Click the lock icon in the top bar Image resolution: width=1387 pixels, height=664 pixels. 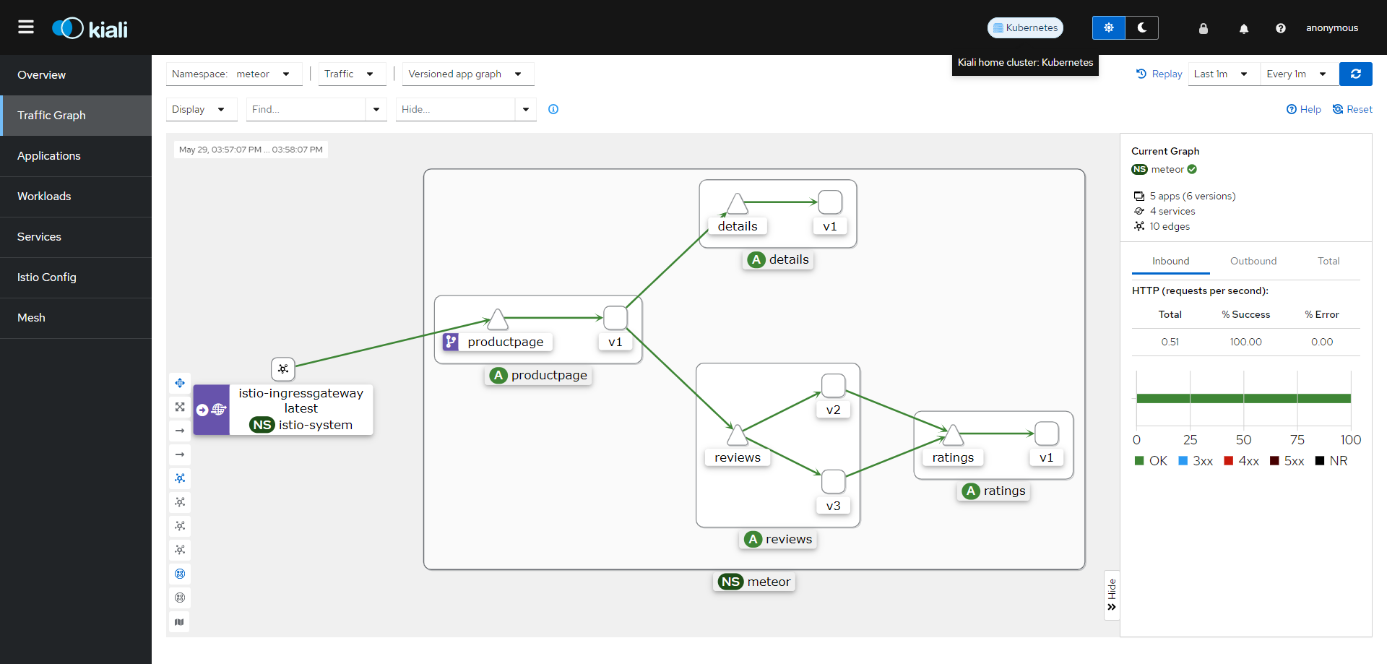tap(1203, 28)
